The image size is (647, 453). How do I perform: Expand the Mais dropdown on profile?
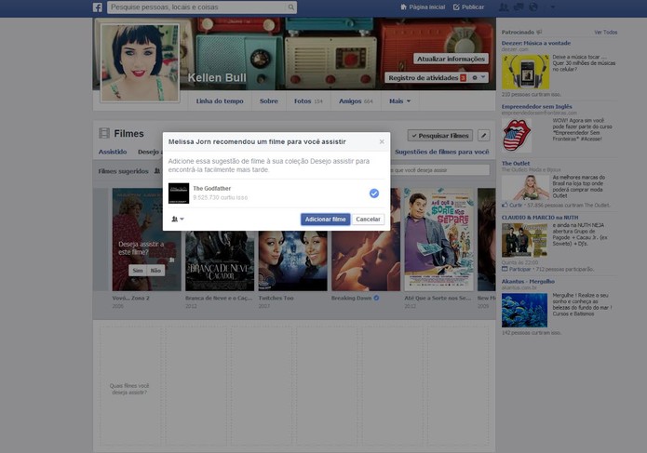pyautogui.click(x=399, y=101)
